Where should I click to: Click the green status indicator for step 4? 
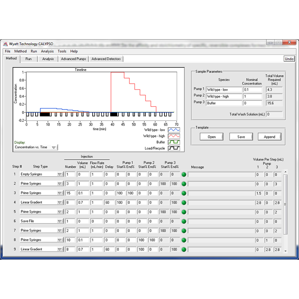184,203
